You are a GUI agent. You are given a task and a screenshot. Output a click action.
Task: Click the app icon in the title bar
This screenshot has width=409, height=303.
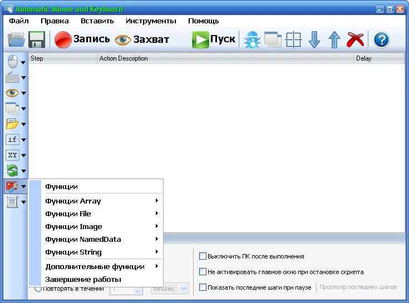click(9, 9)
